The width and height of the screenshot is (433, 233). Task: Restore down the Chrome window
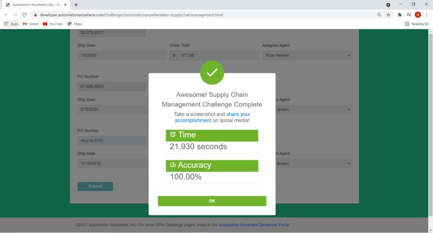[x=414, y=5]
